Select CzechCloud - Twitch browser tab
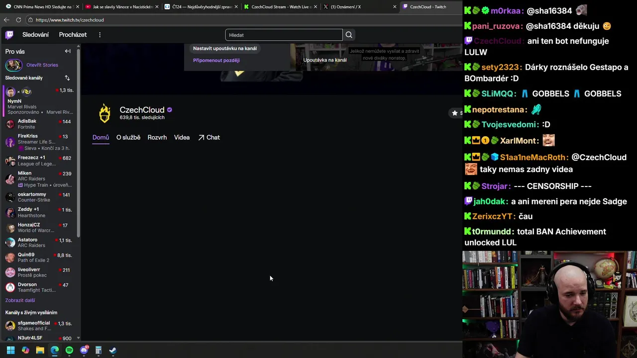637x358 pixels. [x=430, y=7]
